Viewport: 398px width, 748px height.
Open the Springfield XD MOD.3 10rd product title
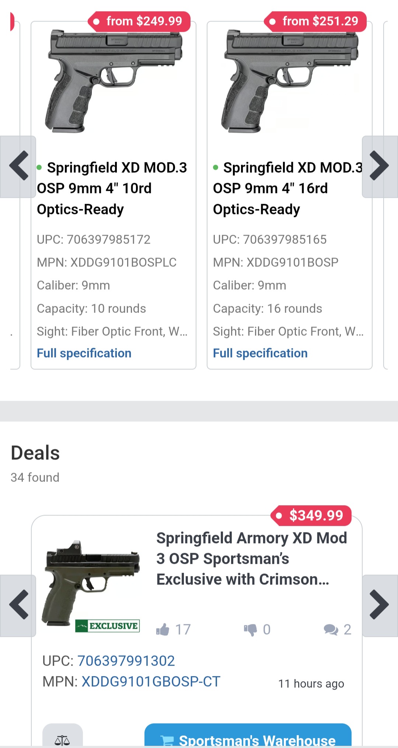pyautogui.click(x=112, y=188)
